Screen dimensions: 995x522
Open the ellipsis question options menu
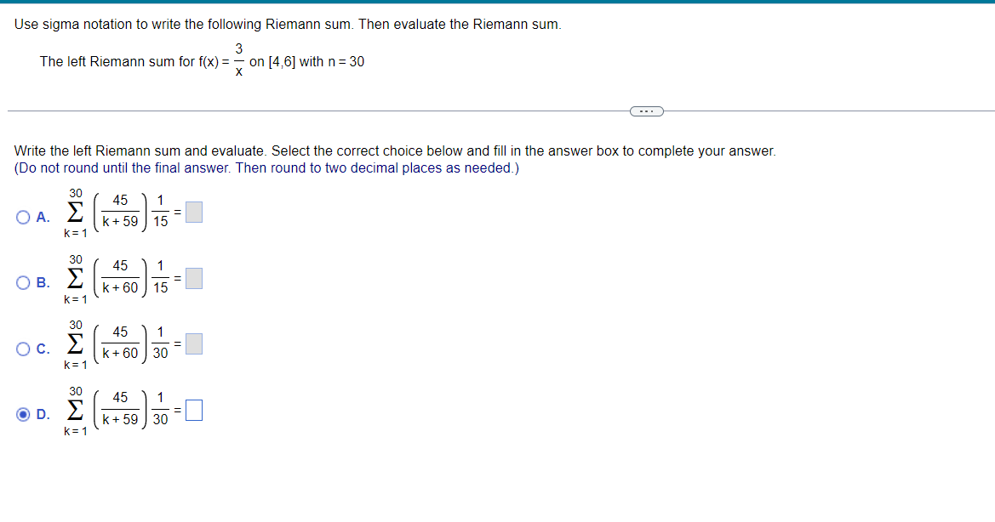[x=646, y=111]
